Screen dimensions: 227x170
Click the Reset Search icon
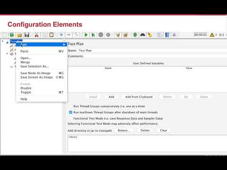pos(150,35)
